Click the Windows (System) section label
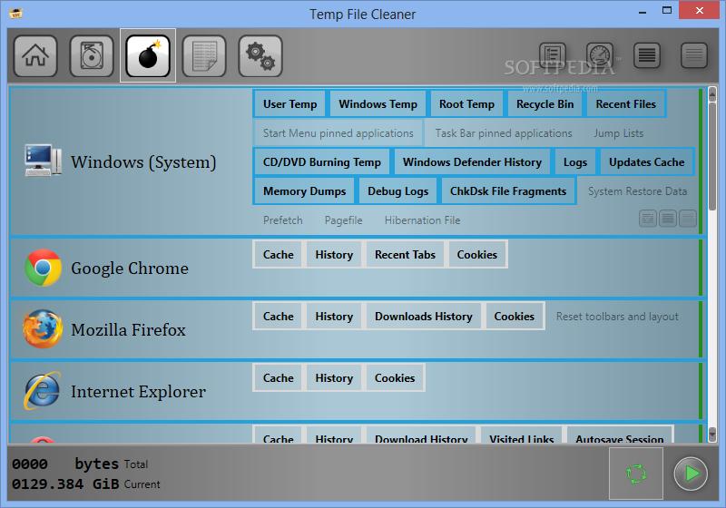Screen dimensions: 726x508 (143, 162)
